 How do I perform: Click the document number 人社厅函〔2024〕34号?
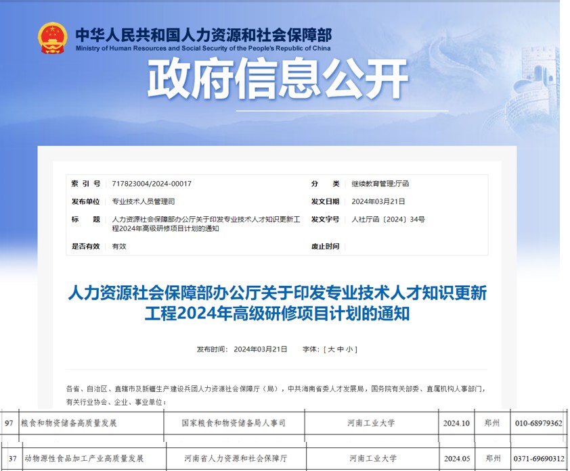click(388, 220)
